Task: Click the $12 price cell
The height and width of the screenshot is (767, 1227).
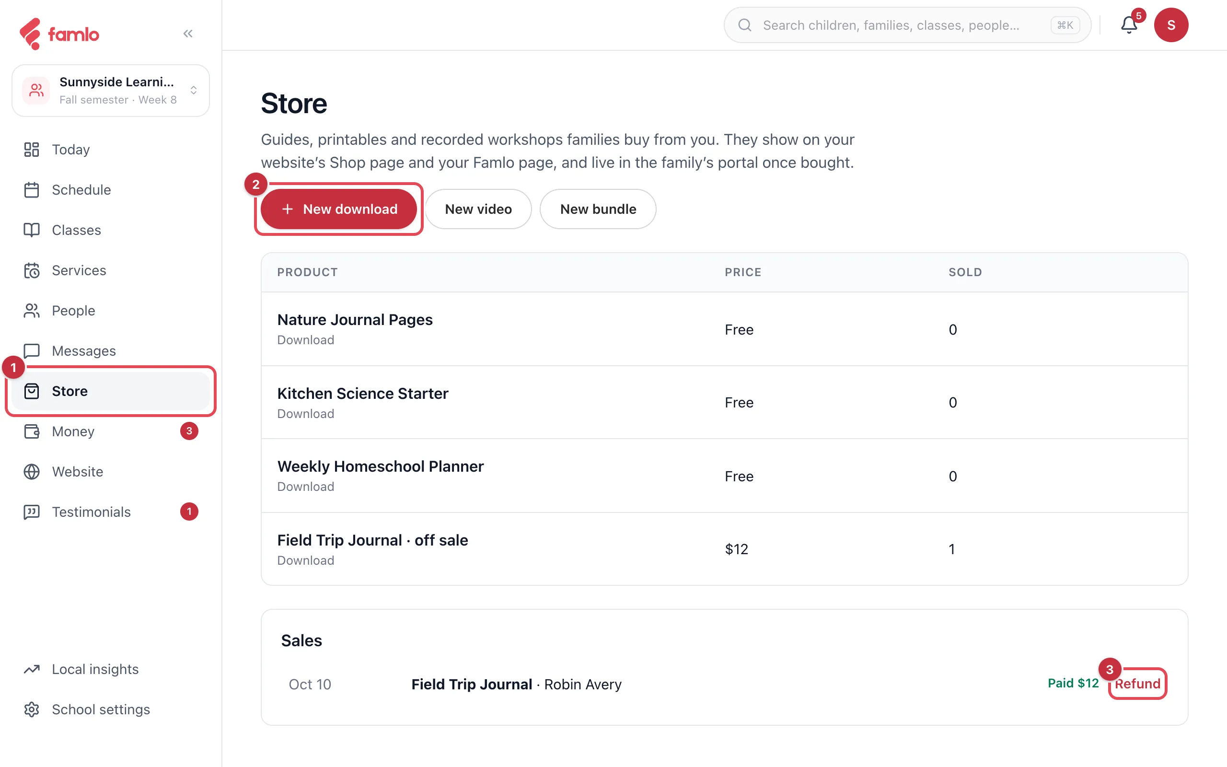Action: click(736, 549)
